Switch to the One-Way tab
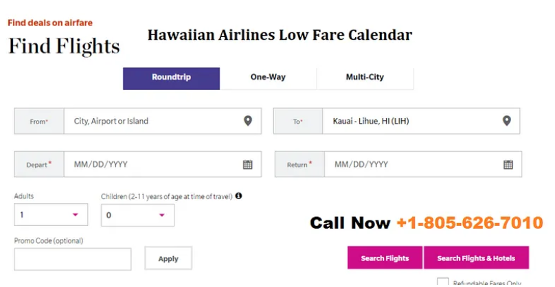Viewport: 555px width, 287px height. pyautogui.click(x=268, y=78)
